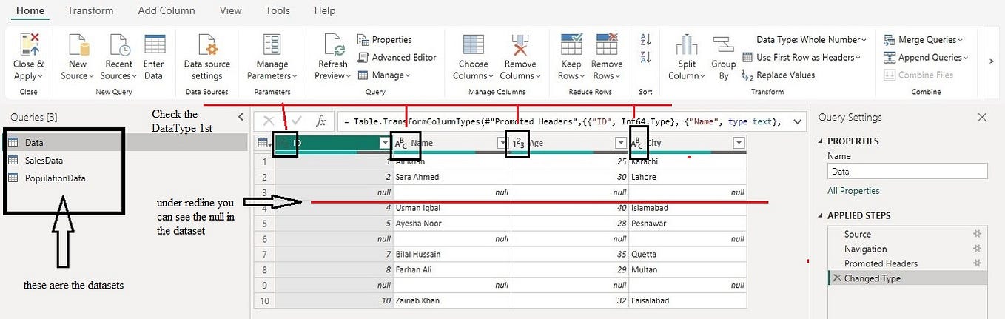Click the Manage Parameters icon
This screenshot has height=319, width=1005.
point(272,45)
